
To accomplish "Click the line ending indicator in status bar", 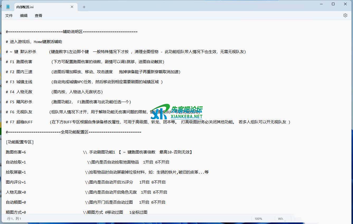I will (x=281, y=219).
